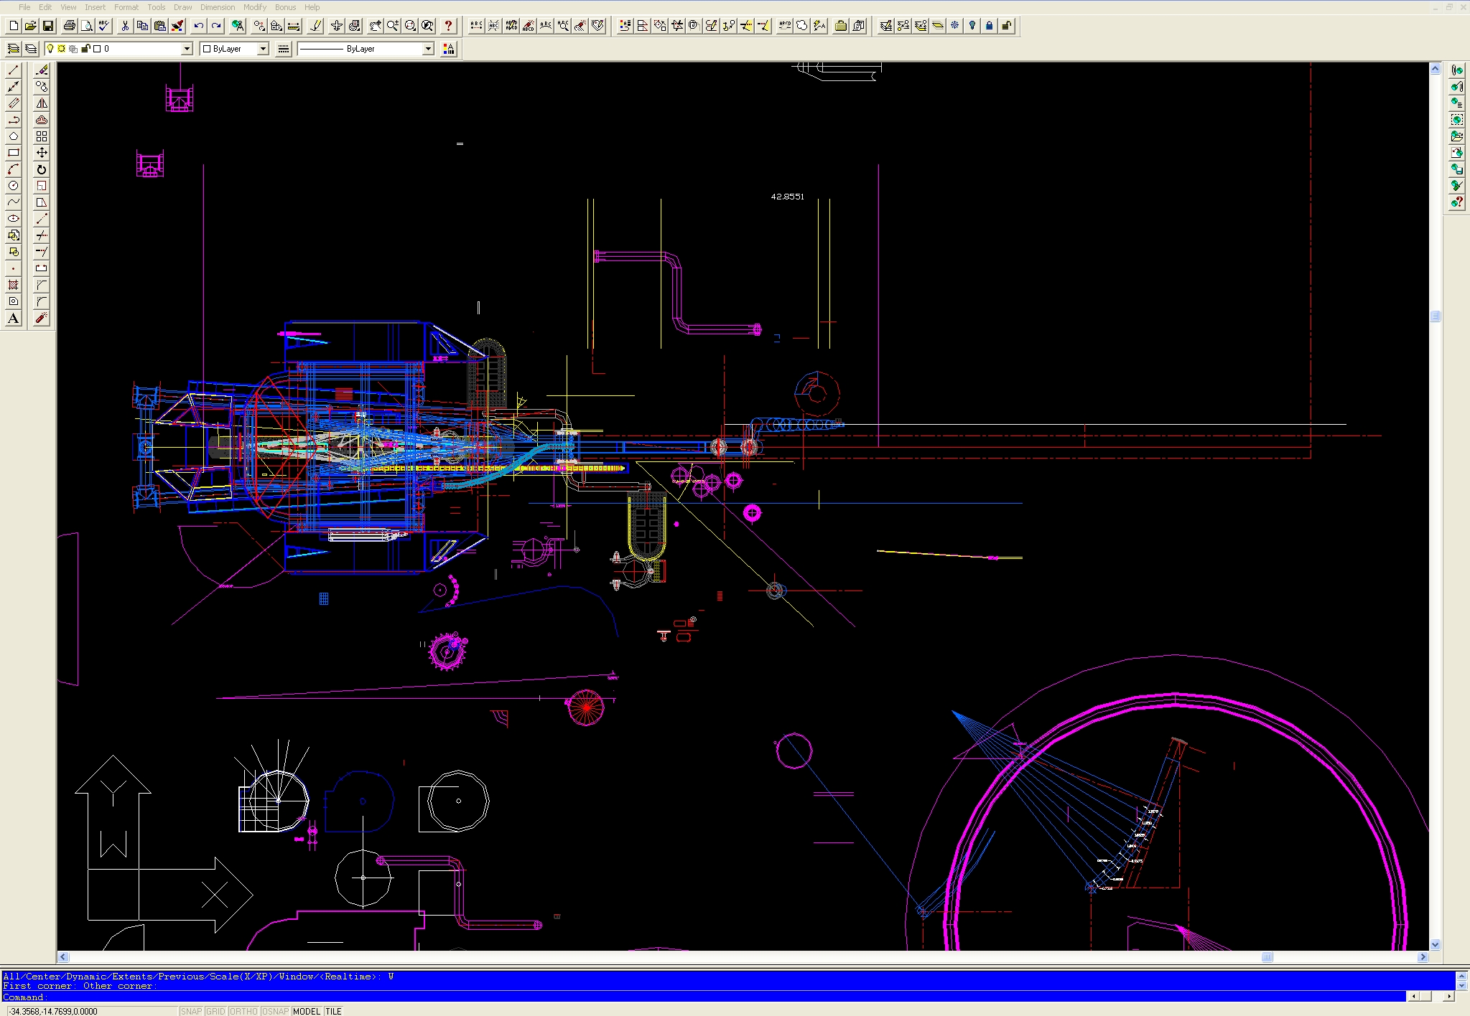The image size is (1470, 1016).
Task: Toggle layer 0 on/off lightbulb
Action: pyautogui.click(x=50, y=49)
